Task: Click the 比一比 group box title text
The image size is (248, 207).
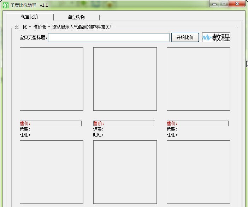Action: click(63, 27)
